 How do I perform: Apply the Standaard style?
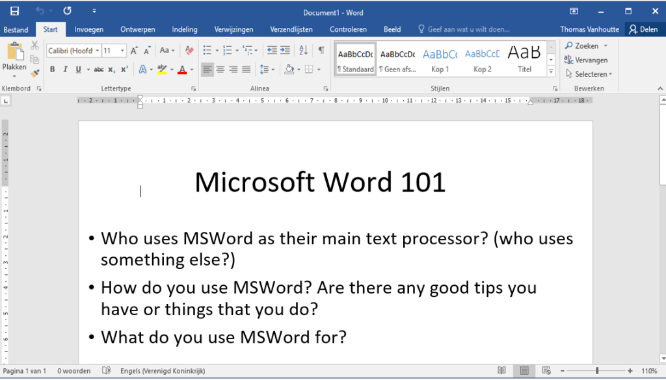tap(356, 59)
